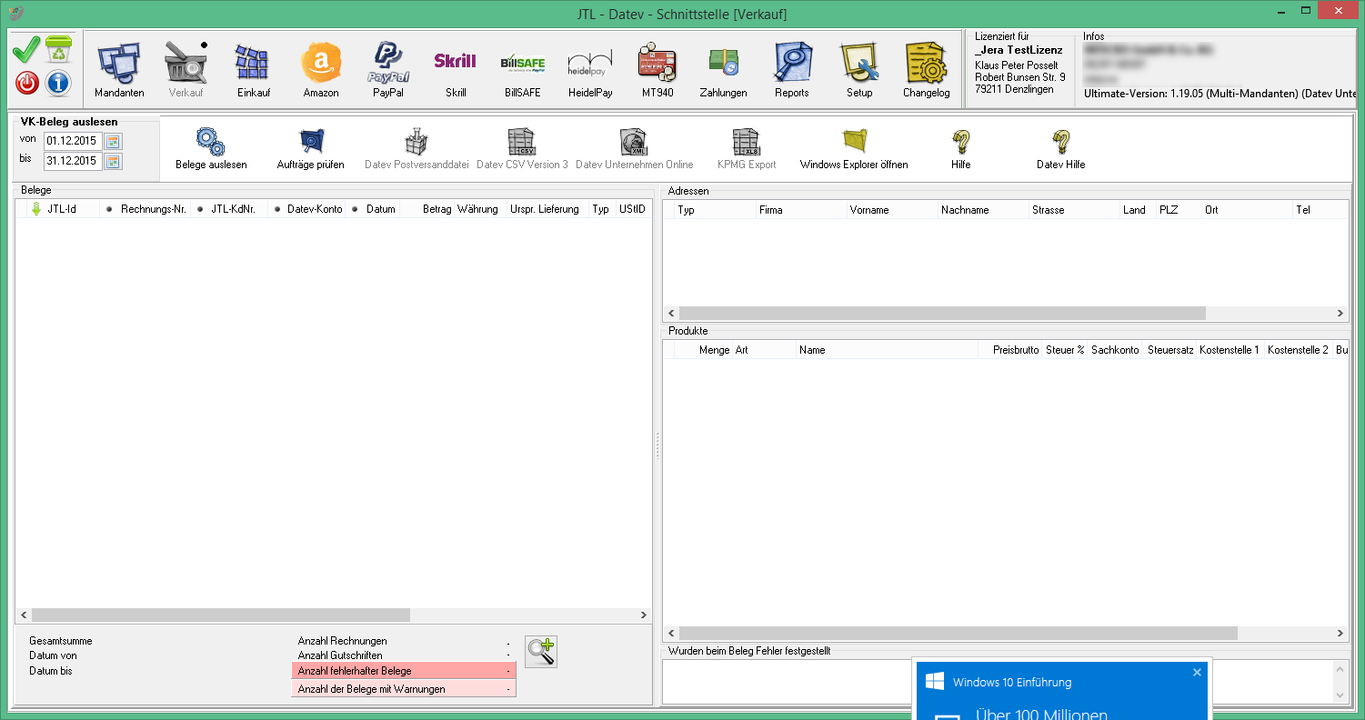Open the Reports section
The image size is (1365, 720).
tap(791, 70)
